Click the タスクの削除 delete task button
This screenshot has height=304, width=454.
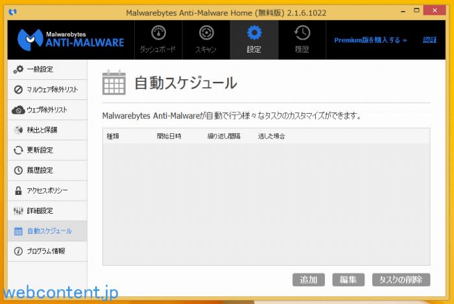pyautogui.click(x=401, y=280)
